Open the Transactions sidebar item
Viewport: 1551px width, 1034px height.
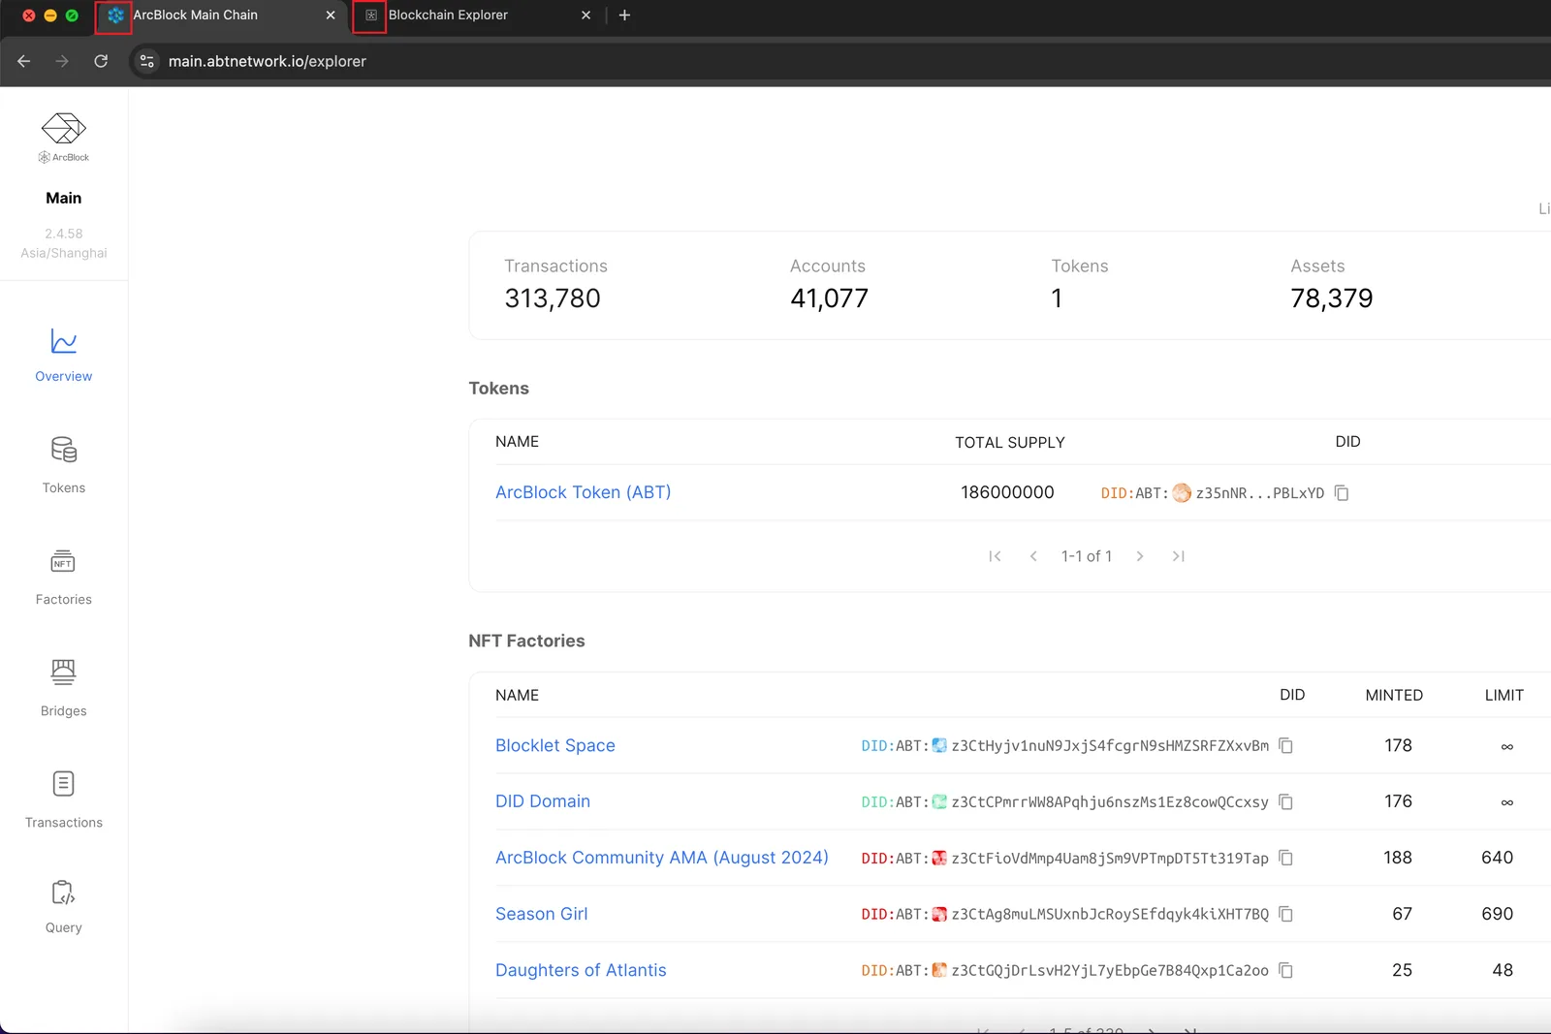64,799
